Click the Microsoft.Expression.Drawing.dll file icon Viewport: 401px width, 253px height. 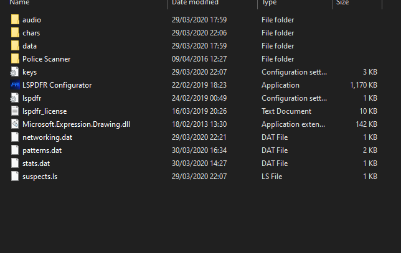(x=15, y=124)
